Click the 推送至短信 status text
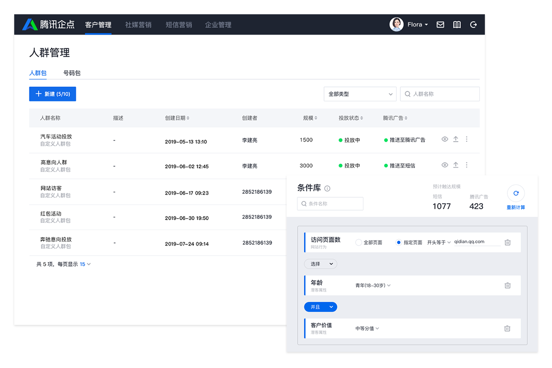 pos(402,166)
